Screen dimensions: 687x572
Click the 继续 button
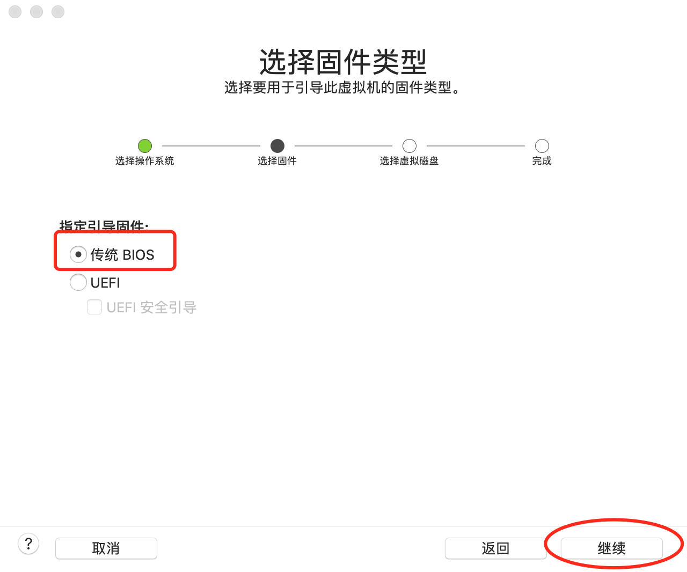pyautogui.click(x=612, y=548)
